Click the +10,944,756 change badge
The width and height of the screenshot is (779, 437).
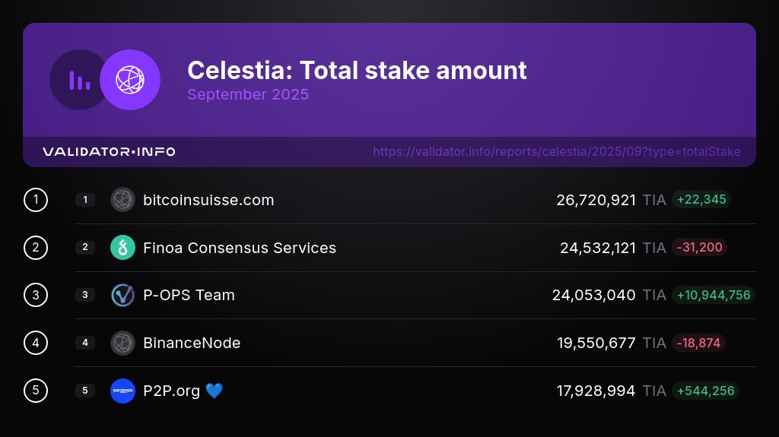pyautogui.click(x=713, y=295)
